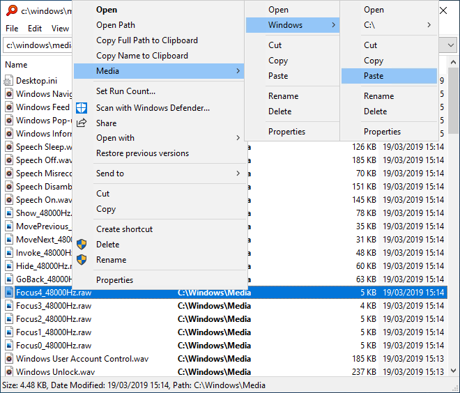Click the scrollbar up arrow

tap(453, 62)
